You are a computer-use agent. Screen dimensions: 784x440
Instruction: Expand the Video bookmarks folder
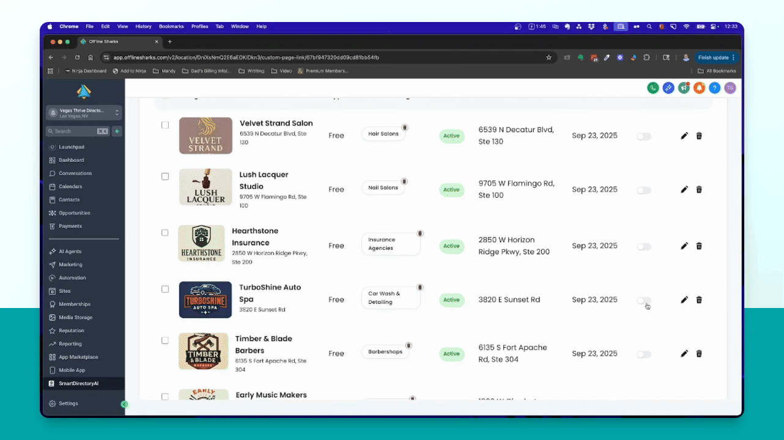(x=281, y=71)
